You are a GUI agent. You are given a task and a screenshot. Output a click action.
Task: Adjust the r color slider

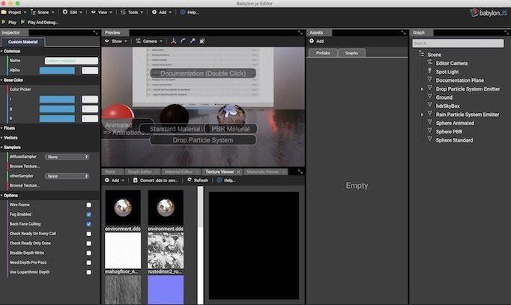[x=57, y=100]
